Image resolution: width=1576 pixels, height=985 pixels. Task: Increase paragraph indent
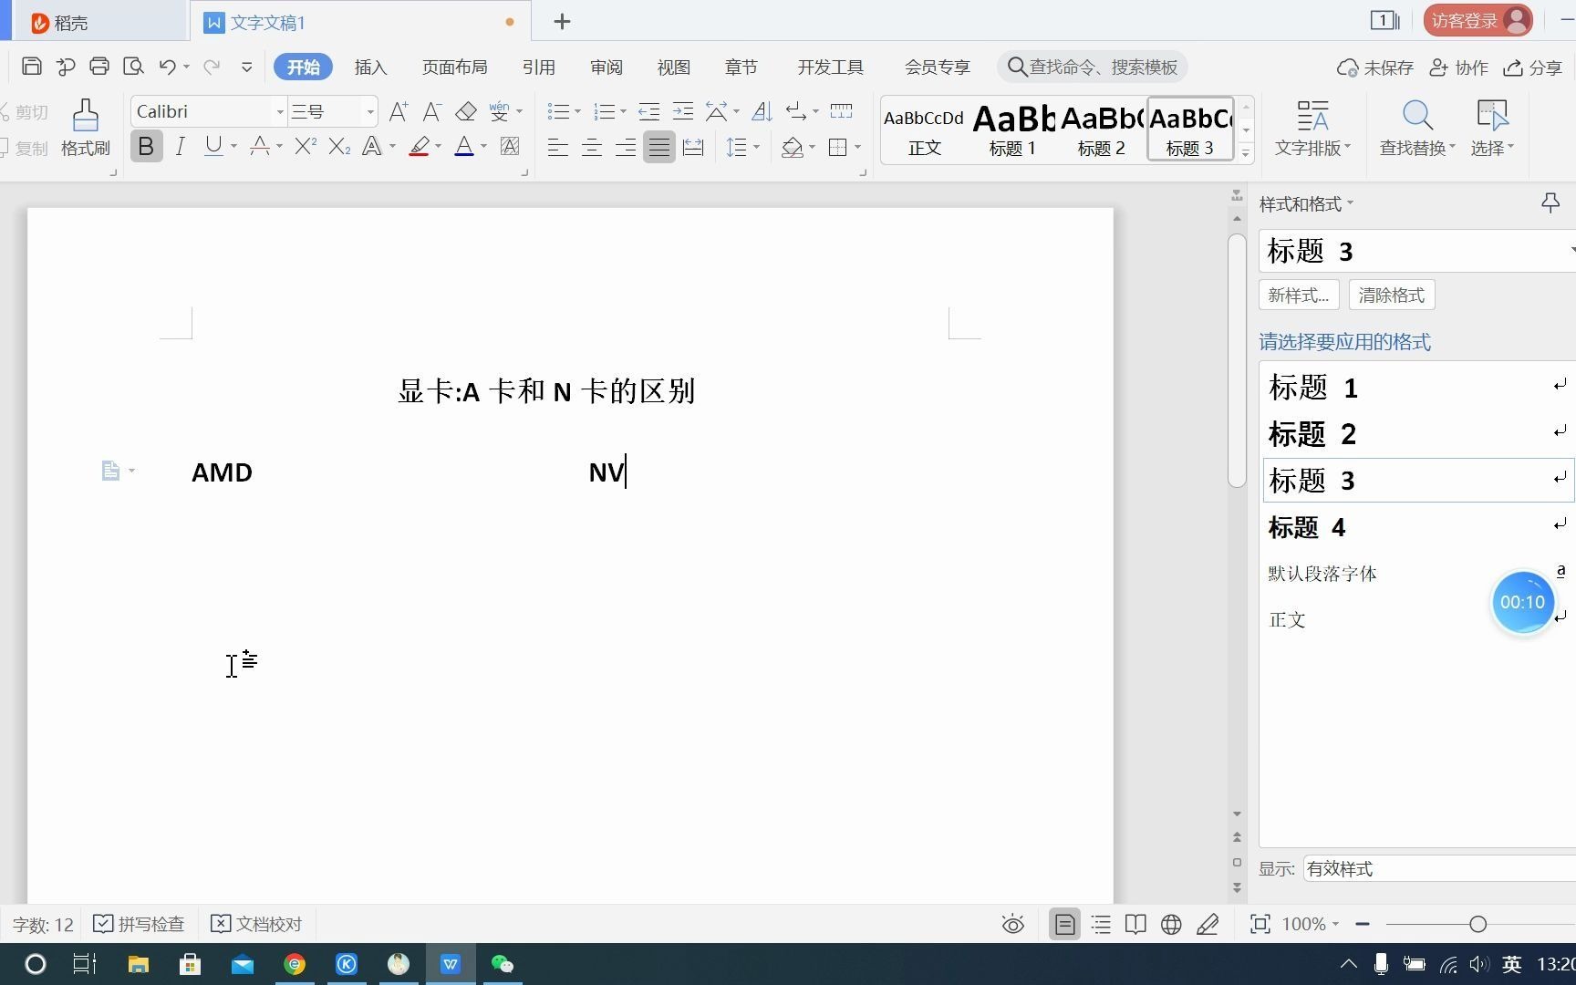point(682,111)
